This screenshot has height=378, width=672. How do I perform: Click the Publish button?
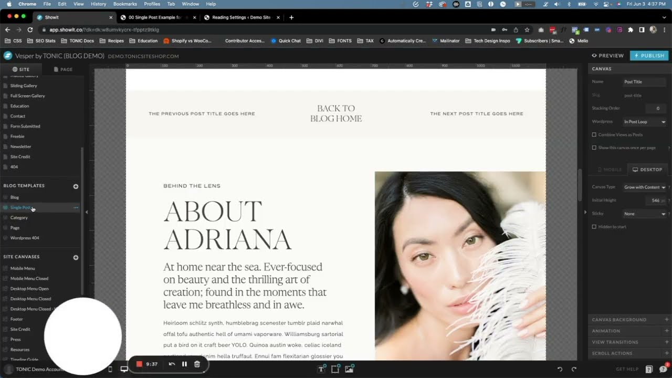tap(649, 56)
